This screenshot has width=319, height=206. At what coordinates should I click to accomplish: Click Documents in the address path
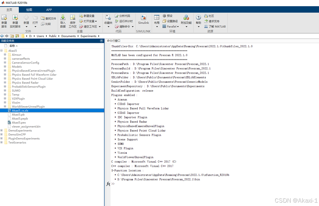coord(69,36)
